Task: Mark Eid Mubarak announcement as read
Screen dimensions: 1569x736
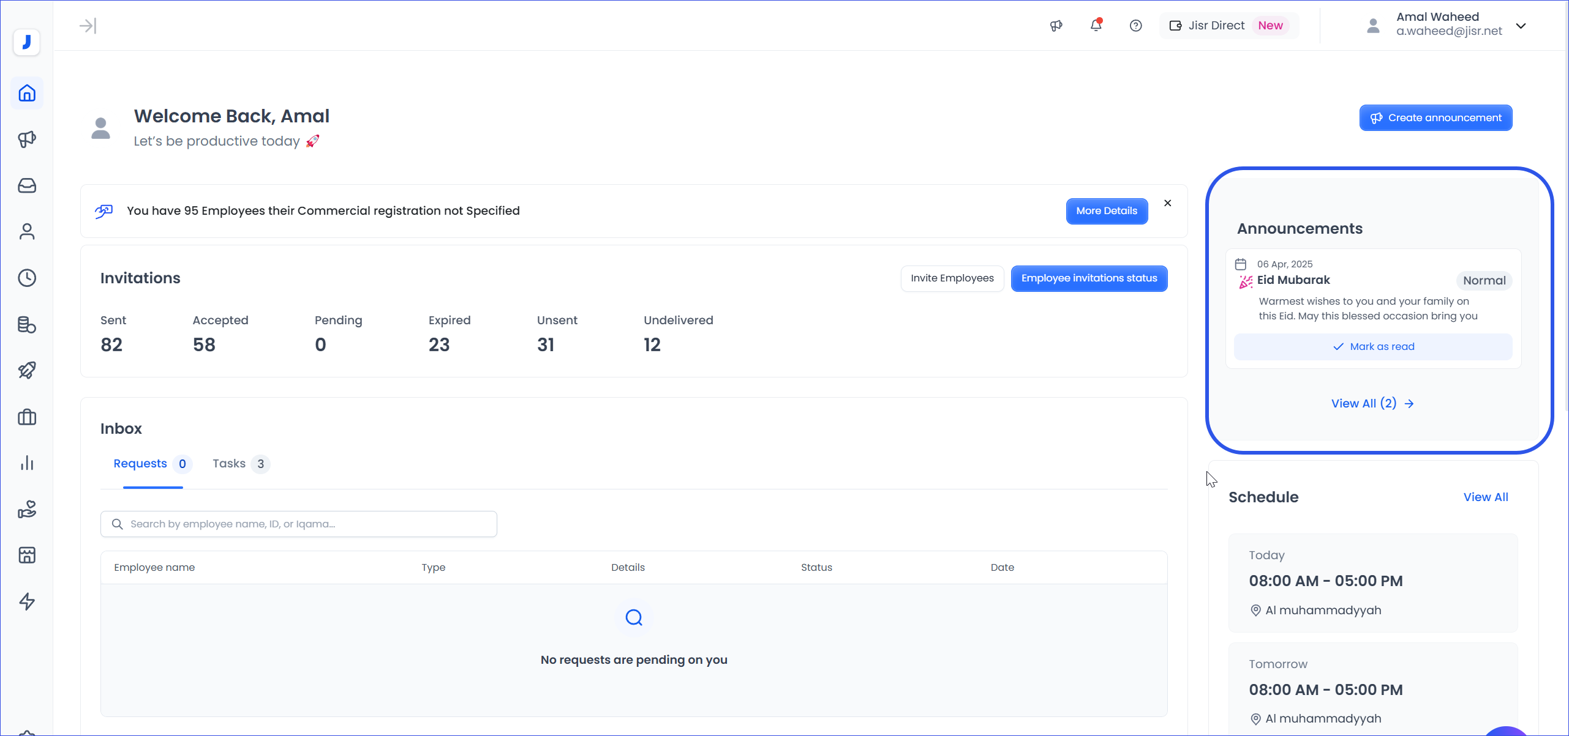Action: tap(1373, 347)
